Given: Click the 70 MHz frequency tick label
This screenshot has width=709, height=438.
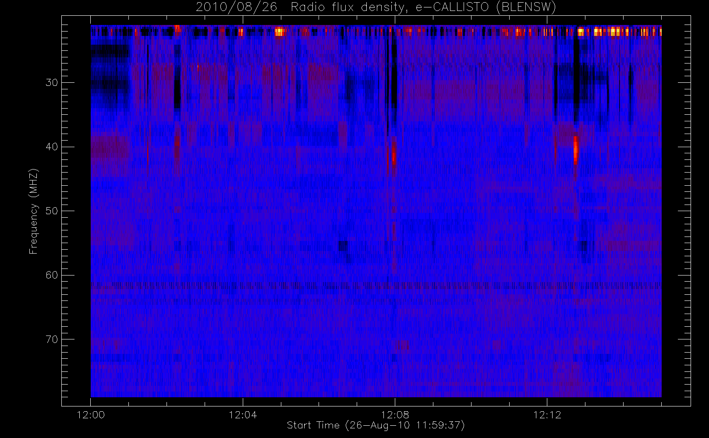Looking at the screenshot, I should pyautogui.click(x=52, y=339).
